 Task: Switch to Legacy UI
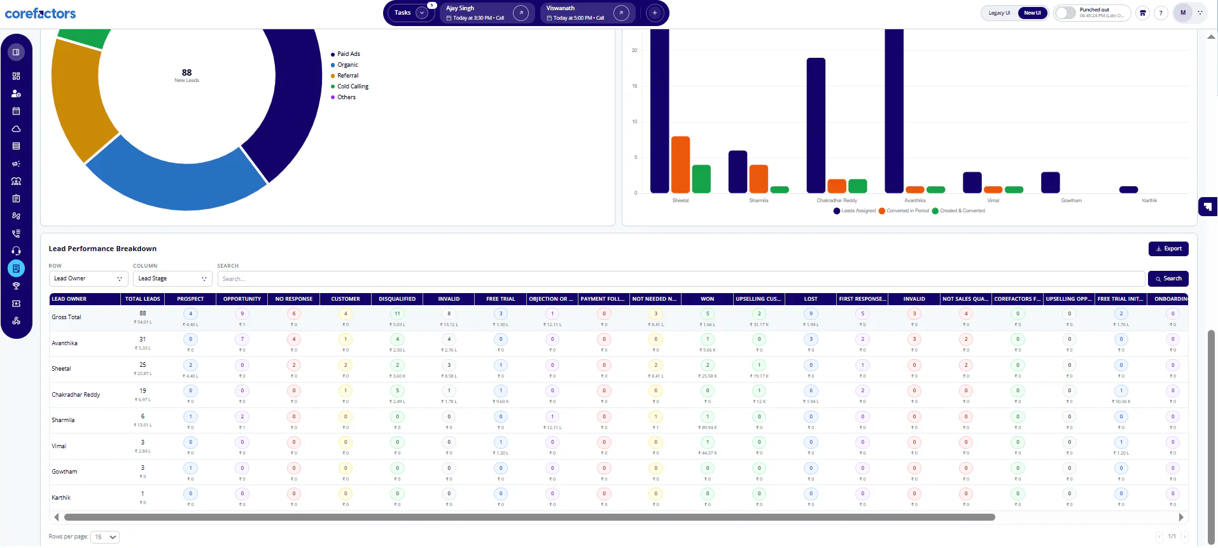tap(999, 13)
